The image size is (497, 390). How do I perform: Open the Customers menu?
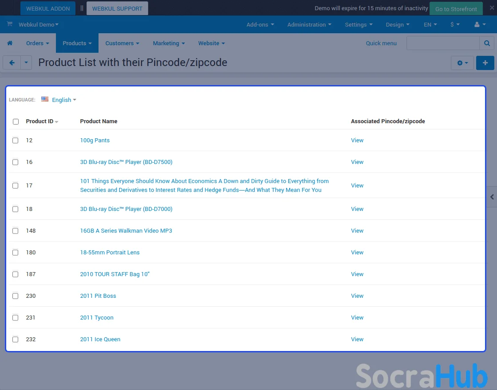coord(122,43)
